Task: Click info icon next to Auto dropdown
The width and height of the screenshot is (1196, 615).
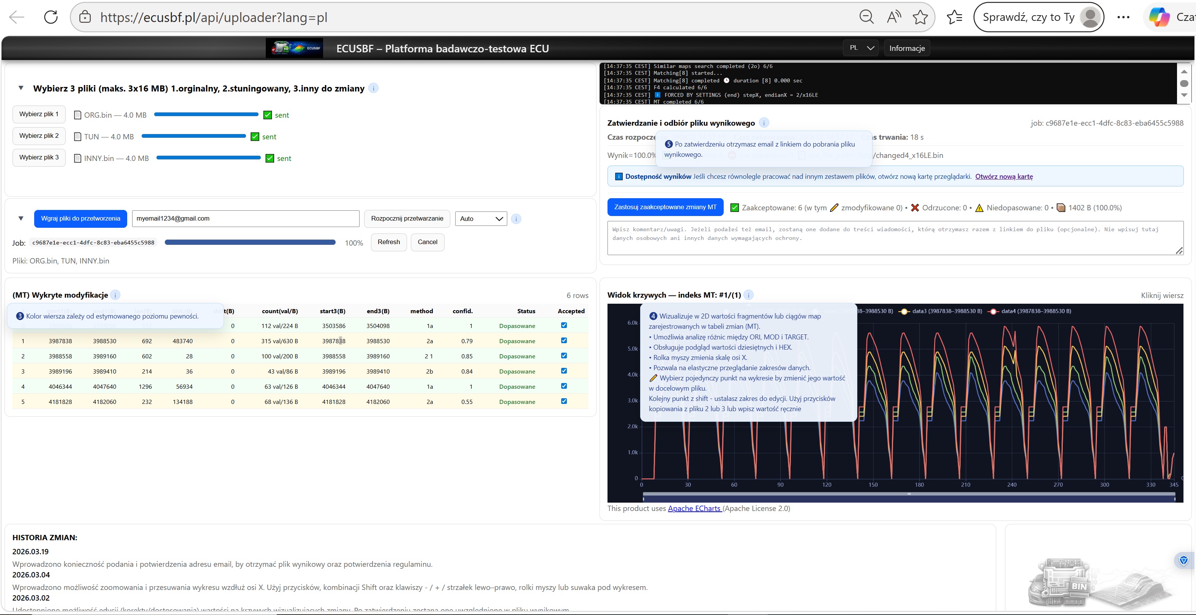Action: [x=516, y=219]
